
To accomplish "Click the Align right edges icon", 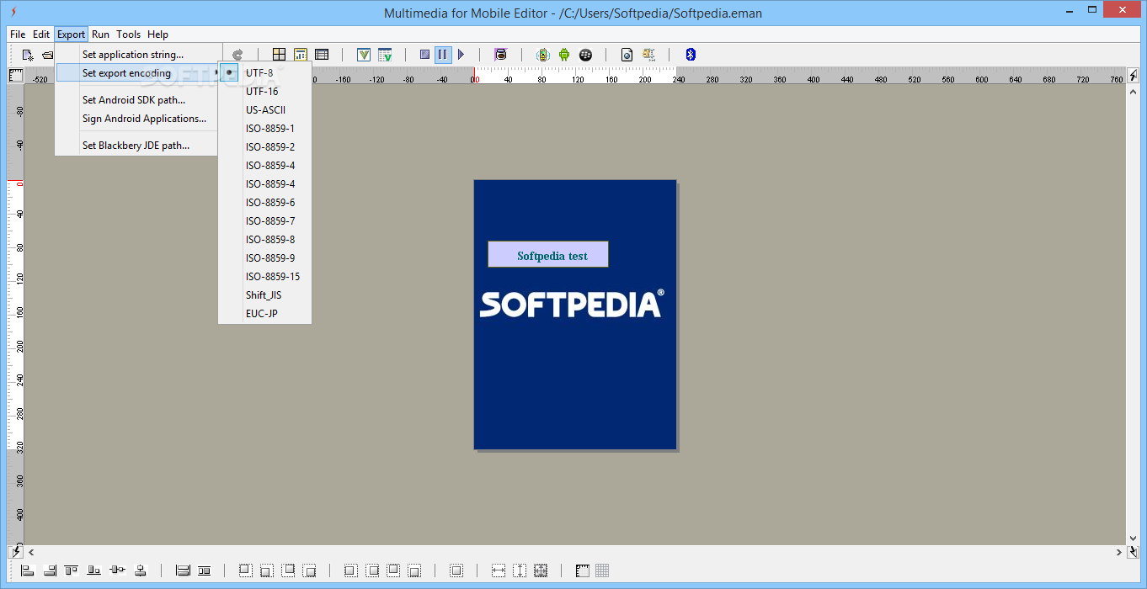I will pyautogui.click(x=50, y=570).
